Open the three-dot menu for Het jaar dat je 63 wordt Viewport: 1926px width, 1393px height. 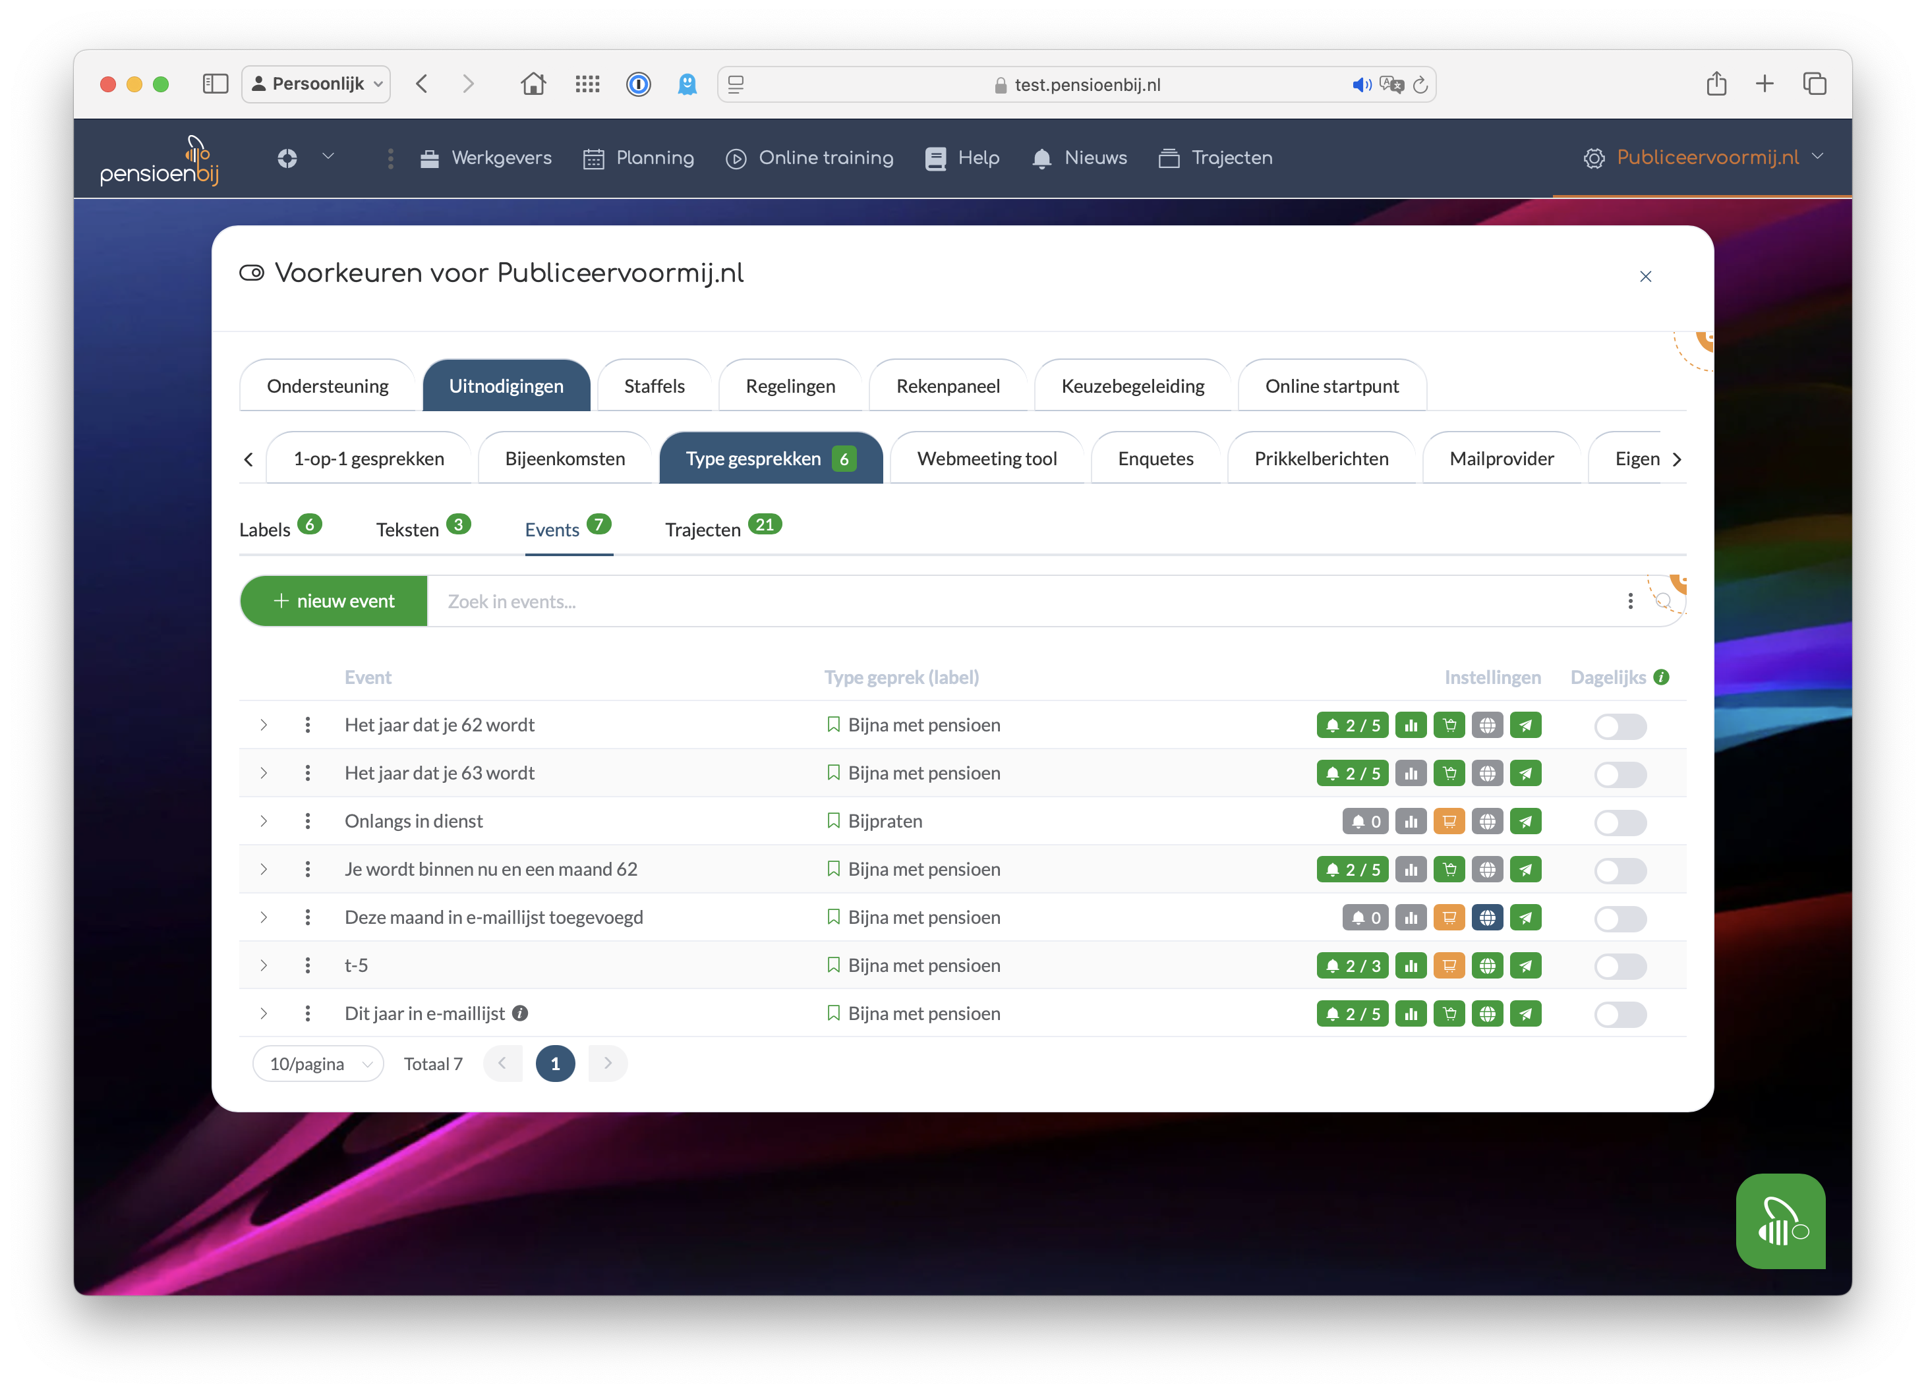coord(307,774)
